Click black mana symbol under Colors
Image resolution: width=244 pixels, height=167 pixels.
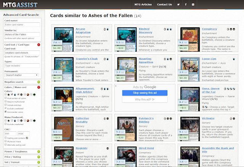pyautogui.click(x=21, y=95)
